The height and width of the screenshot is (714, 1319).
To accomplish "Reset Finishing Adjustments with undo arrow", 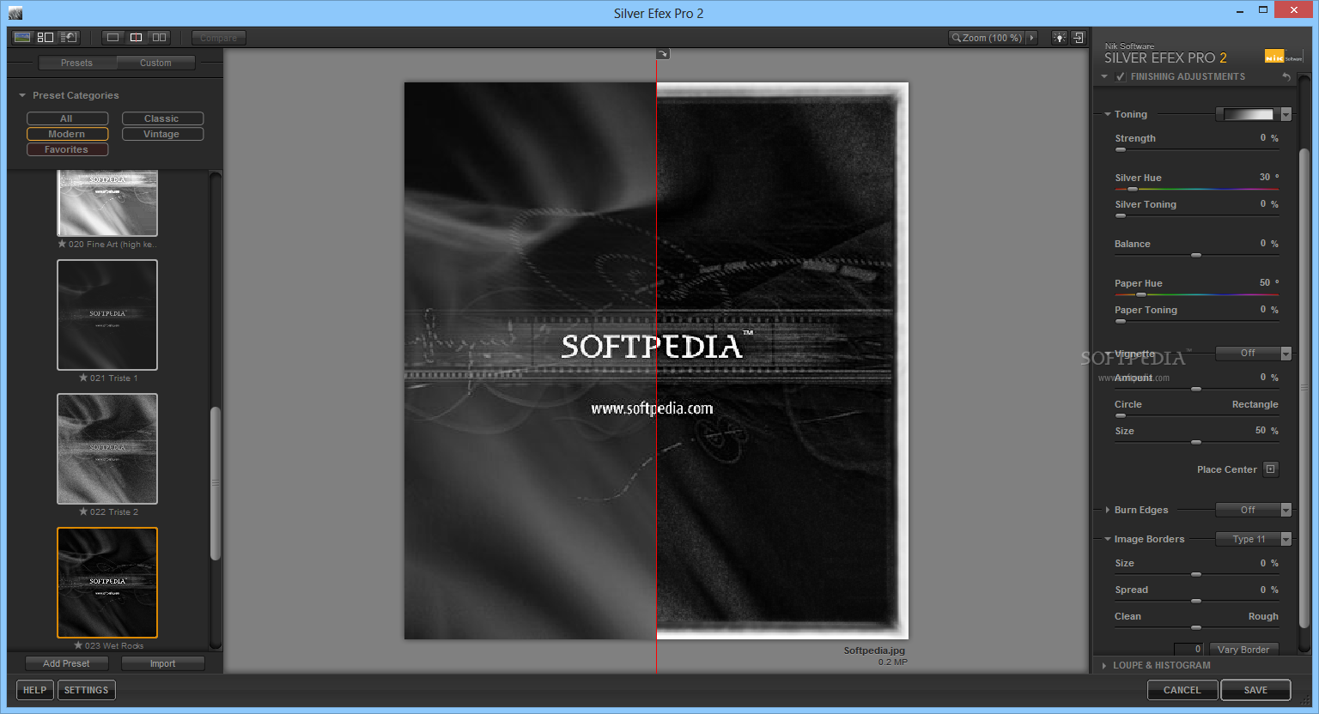I will (x=1286, y=76).
